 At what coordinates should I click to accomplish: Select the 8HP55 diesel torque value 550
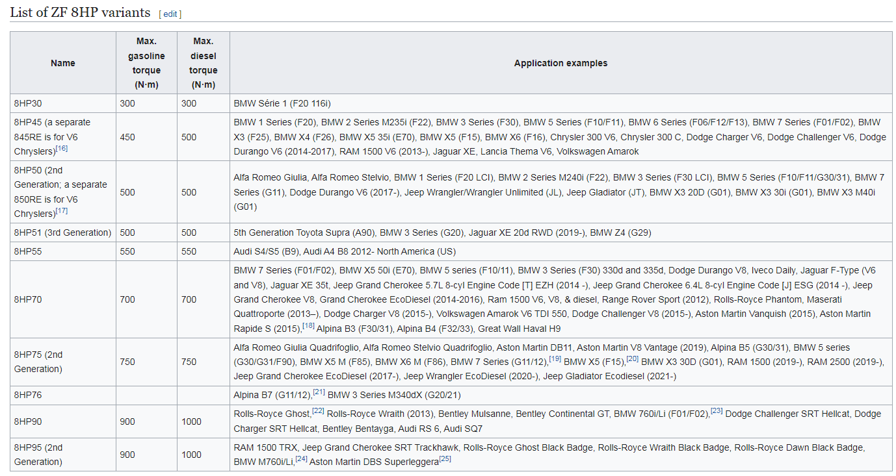coord(189,251)
